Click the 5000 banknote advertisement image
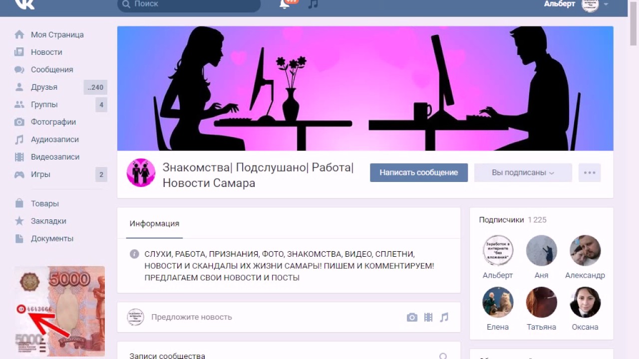 pyautogui.click(x=60, y=311)
